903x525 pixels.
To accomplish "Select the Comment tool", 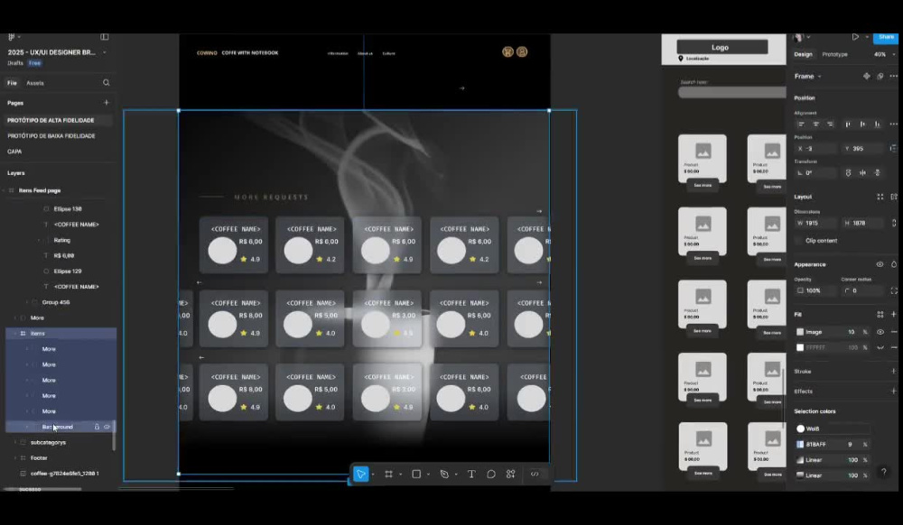I will [490, 474].
